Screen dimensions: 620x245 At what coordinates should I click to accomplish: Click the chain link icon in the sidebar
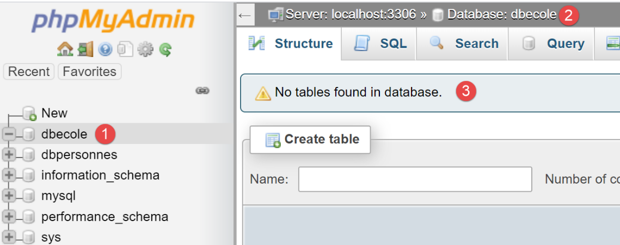point(202,91)
